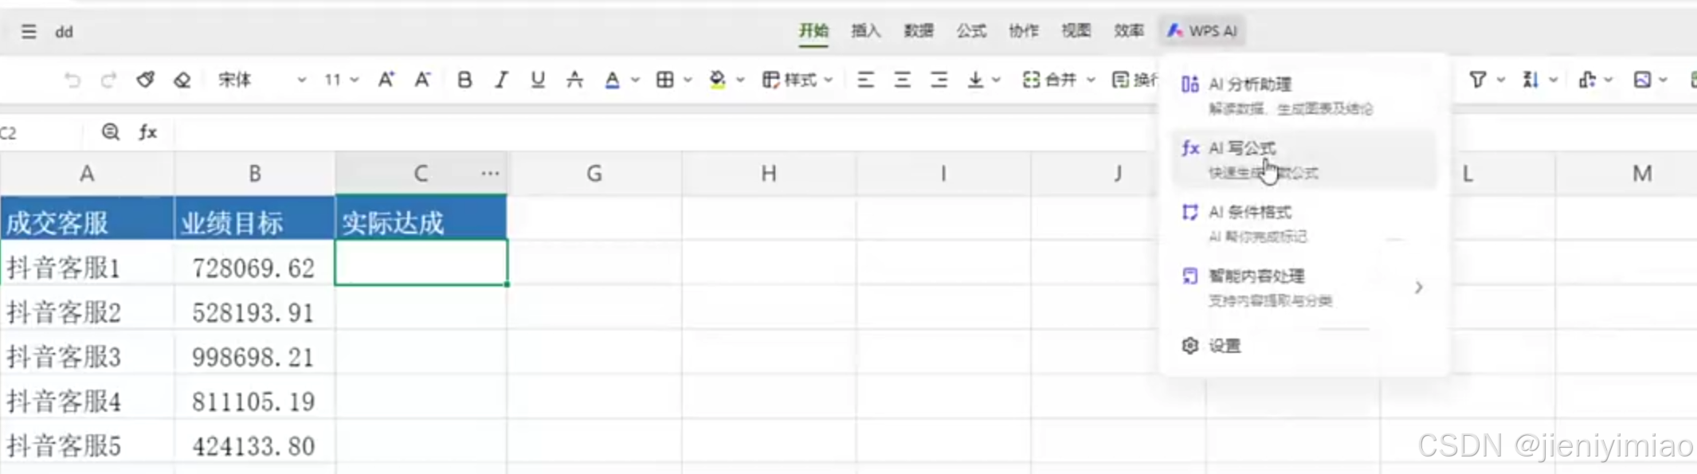Switch to the 公式 tab
The width and height of the screenshot is (1697, 474).
coord(971,31)
